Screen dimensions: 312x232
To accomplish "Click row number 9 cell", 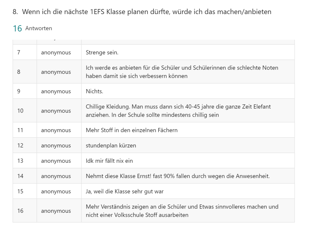I will click(x=19, y=91).
